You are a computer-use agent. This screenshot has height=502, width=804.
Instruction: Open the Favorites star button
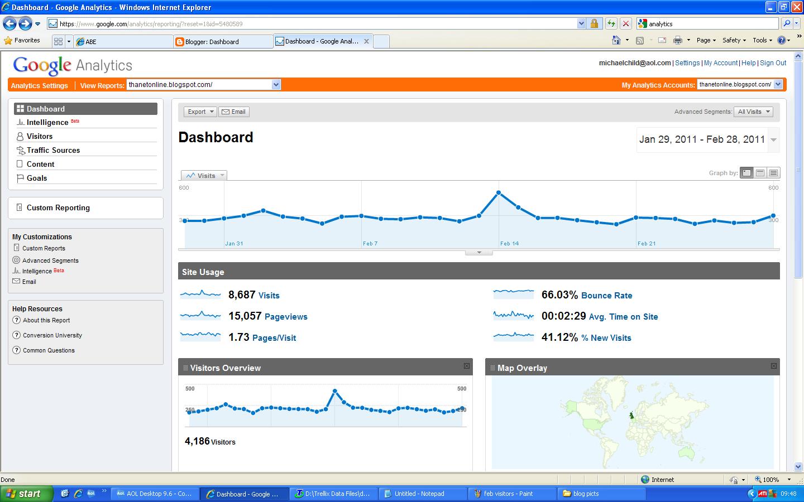(x=22, y=40)
